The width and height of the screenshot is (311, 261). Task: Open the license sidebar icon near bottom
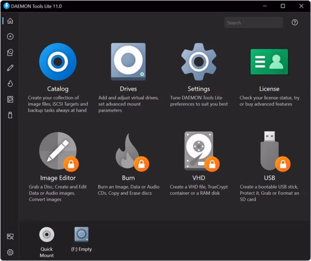(10, 237)
